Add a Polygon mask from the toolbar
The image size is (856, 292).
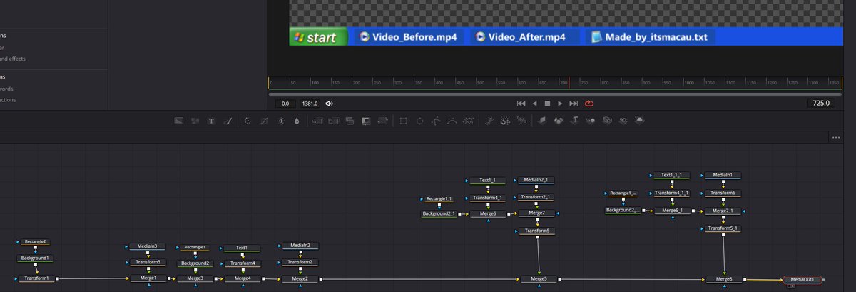436,121
